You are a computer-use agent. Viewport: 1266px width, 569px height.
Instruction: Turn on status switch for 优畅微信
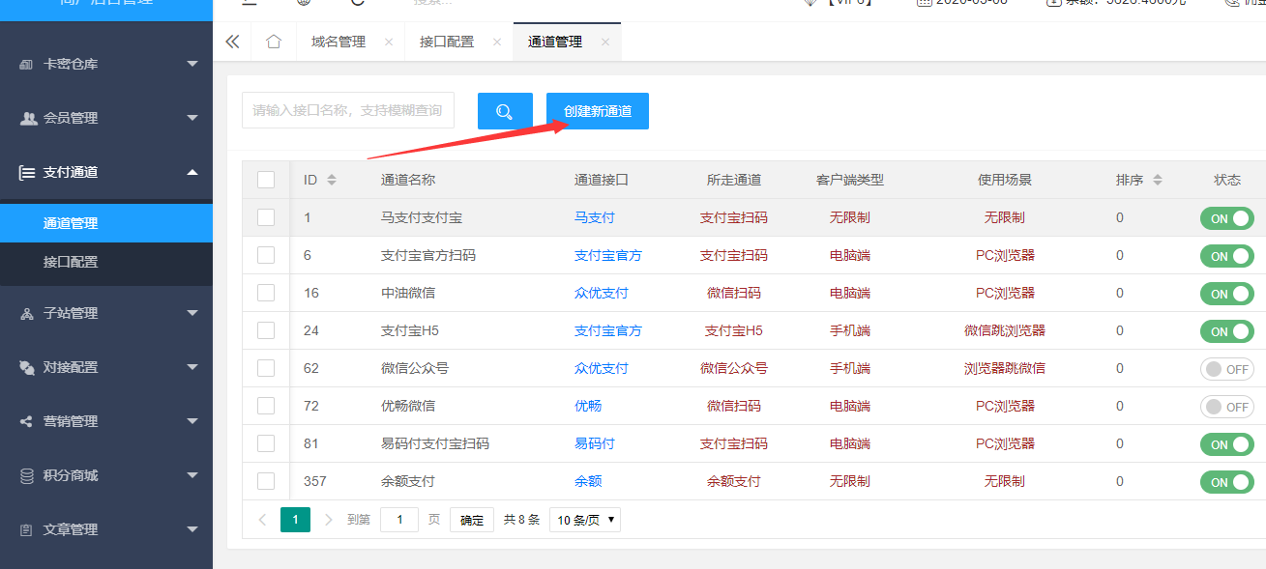point(1226,407)
